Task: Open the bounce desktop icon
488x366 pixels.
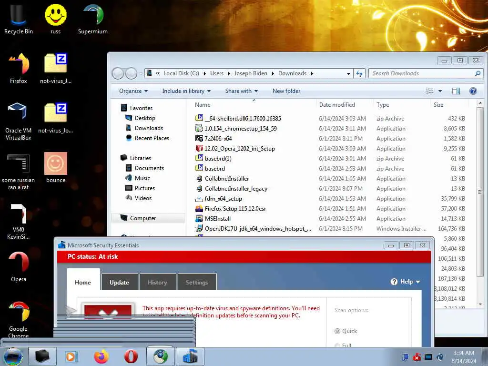Action: pos(56,168)
